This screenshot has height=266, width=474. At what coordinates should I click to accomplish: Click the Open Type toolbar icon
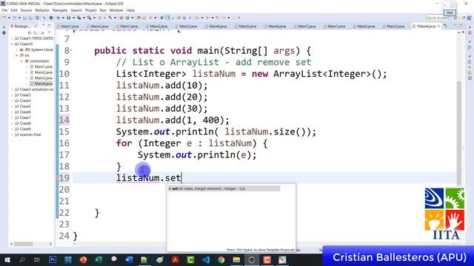pos(138,18)
